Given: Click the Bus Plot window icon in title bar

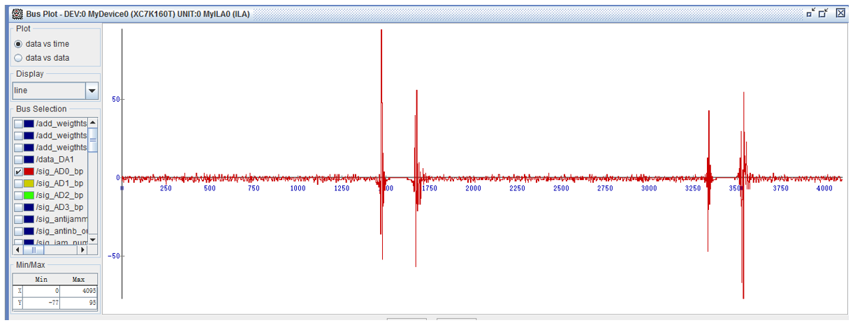Looking at the screenshot, I should point(17,13).
